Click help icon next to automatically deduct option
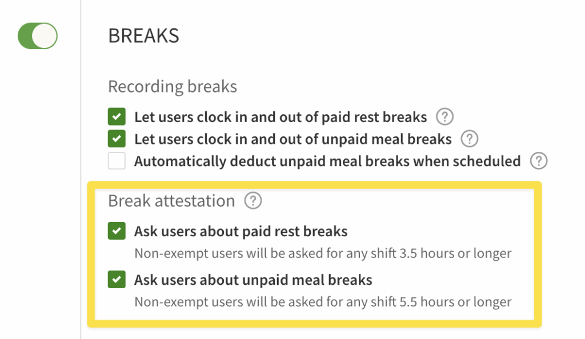The image size is (585, 339). (x=538, y=162)
